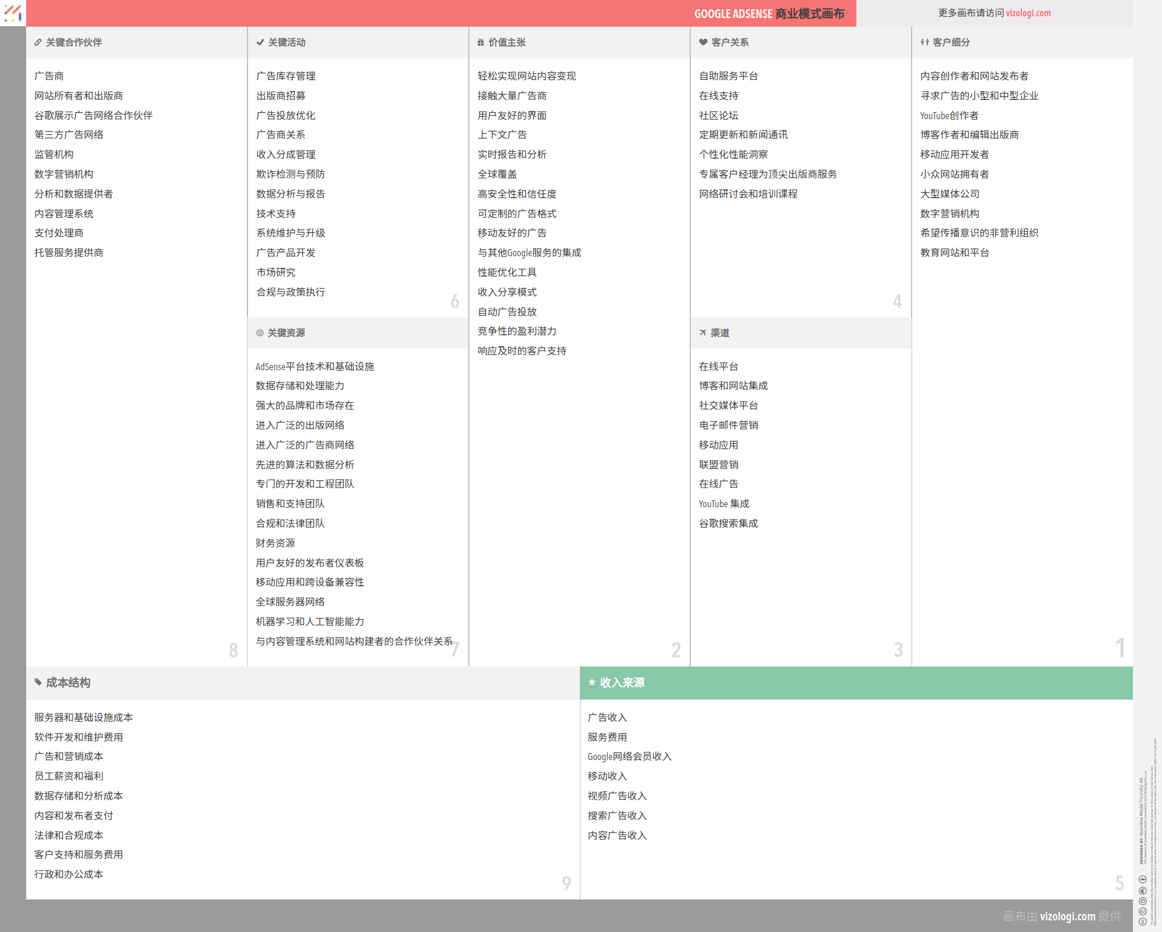Click the heart icon beside 客户关系
Viewport: 1162px width, 932px height.
click(703, 42)
